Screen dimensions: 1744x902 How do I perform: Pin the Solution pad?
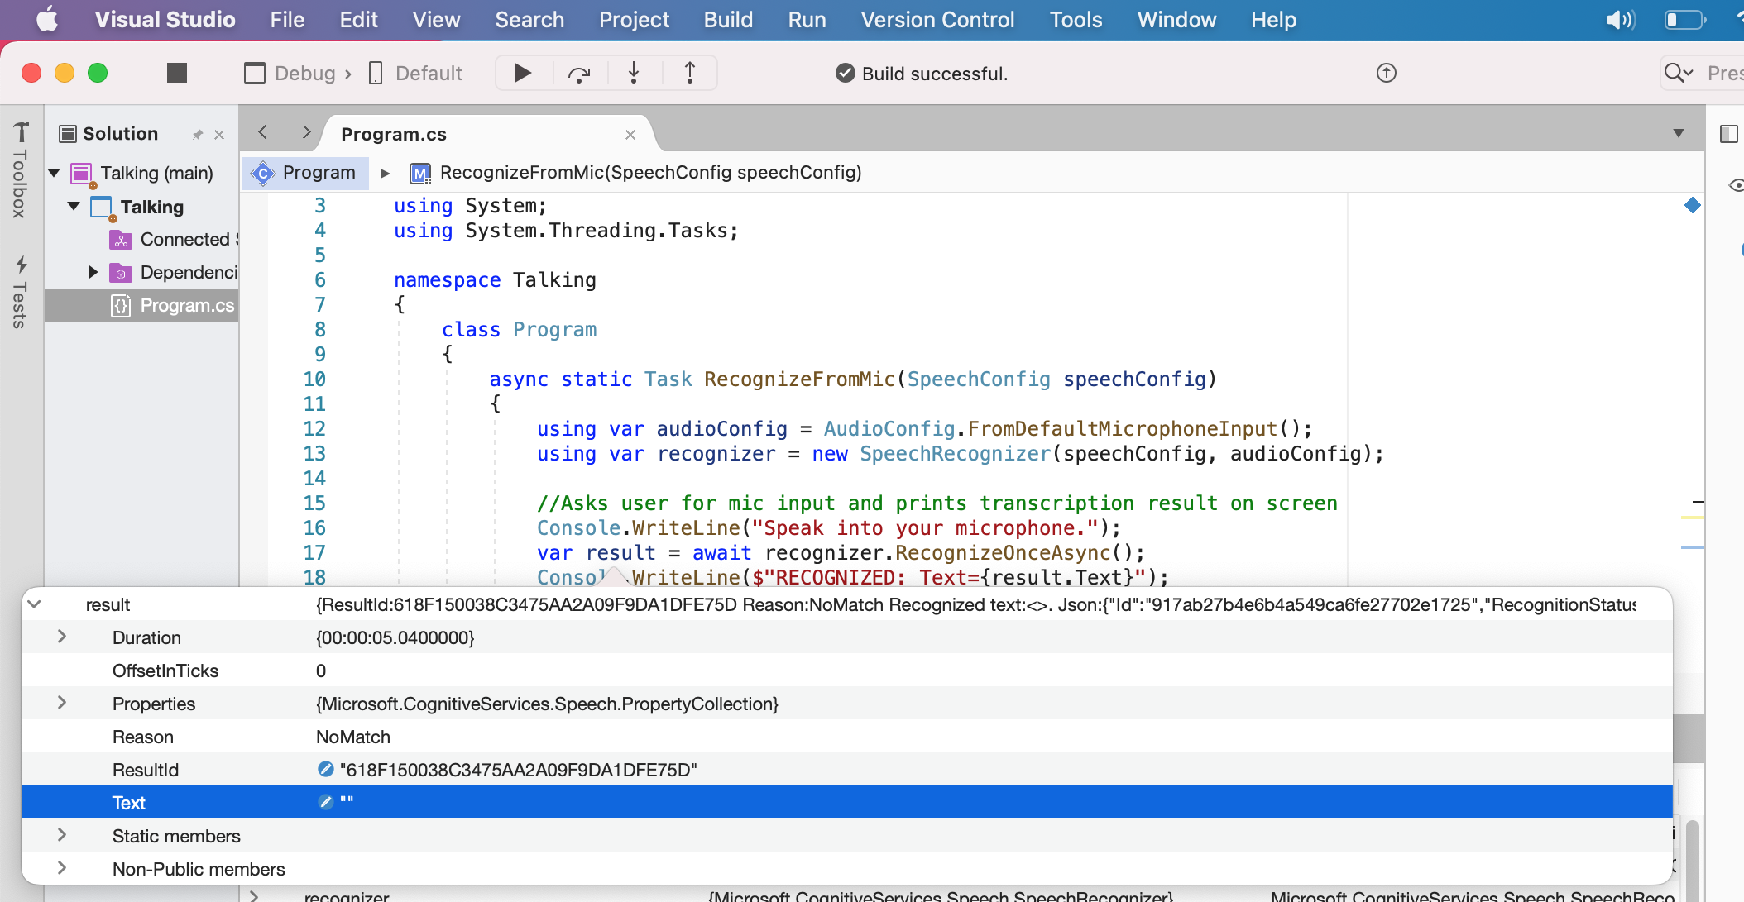pyautogui.click(x=198, y=133)
